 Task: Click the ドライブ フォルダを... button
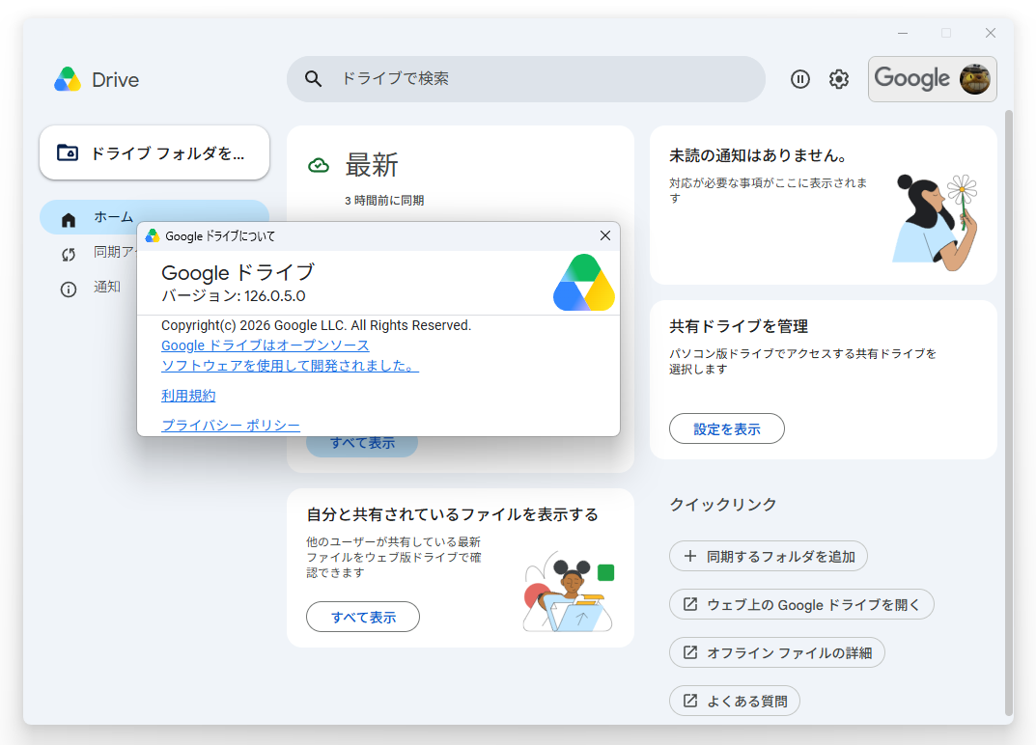coord(154,152)
